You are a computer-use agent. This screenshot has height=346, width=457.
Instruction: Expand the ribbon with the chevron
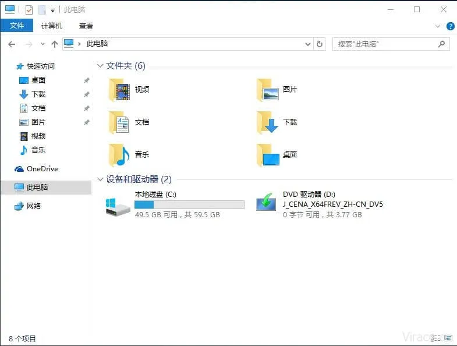437,26
